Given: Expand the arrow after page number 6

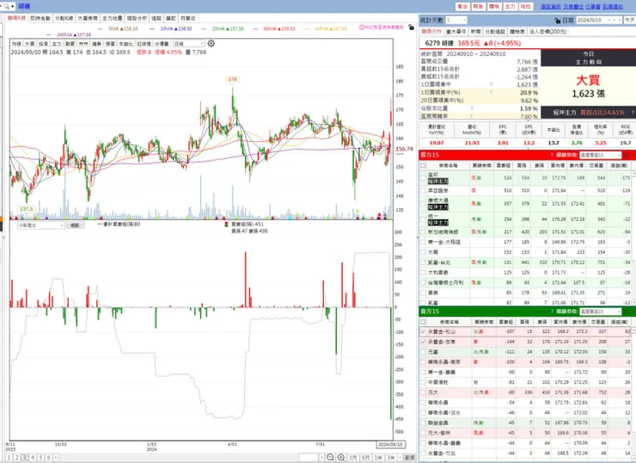Looking at the screenshot, I should click(56, 457).
